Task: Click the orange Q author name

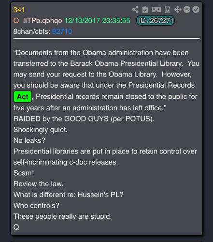Action: tap(16, 21)
